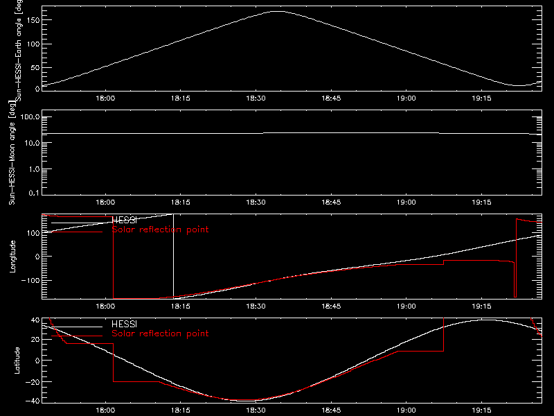Click 18:00 under the Latitude plot
This screenshot has width=554, height=416.
point(105,410)
